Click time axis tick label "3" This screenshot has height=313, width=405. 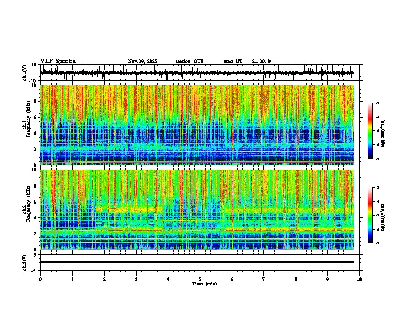point(136,279)
